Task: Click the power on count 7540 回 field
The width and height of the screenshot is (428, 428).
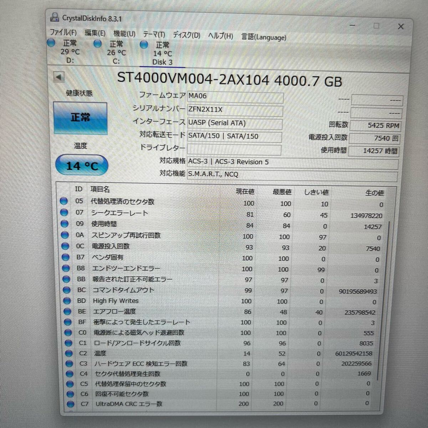Action: tap(374, 138)
